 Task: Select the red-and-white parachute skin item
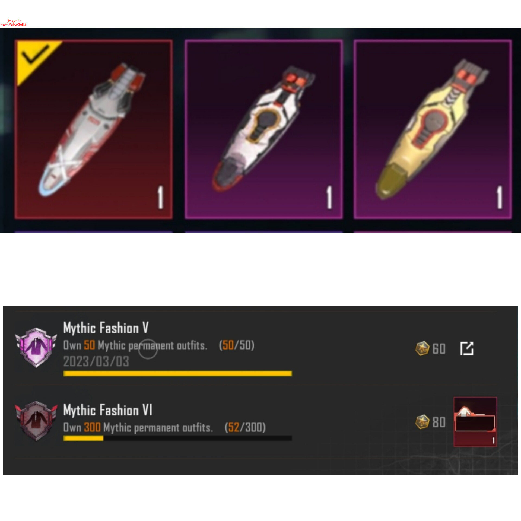93,129
